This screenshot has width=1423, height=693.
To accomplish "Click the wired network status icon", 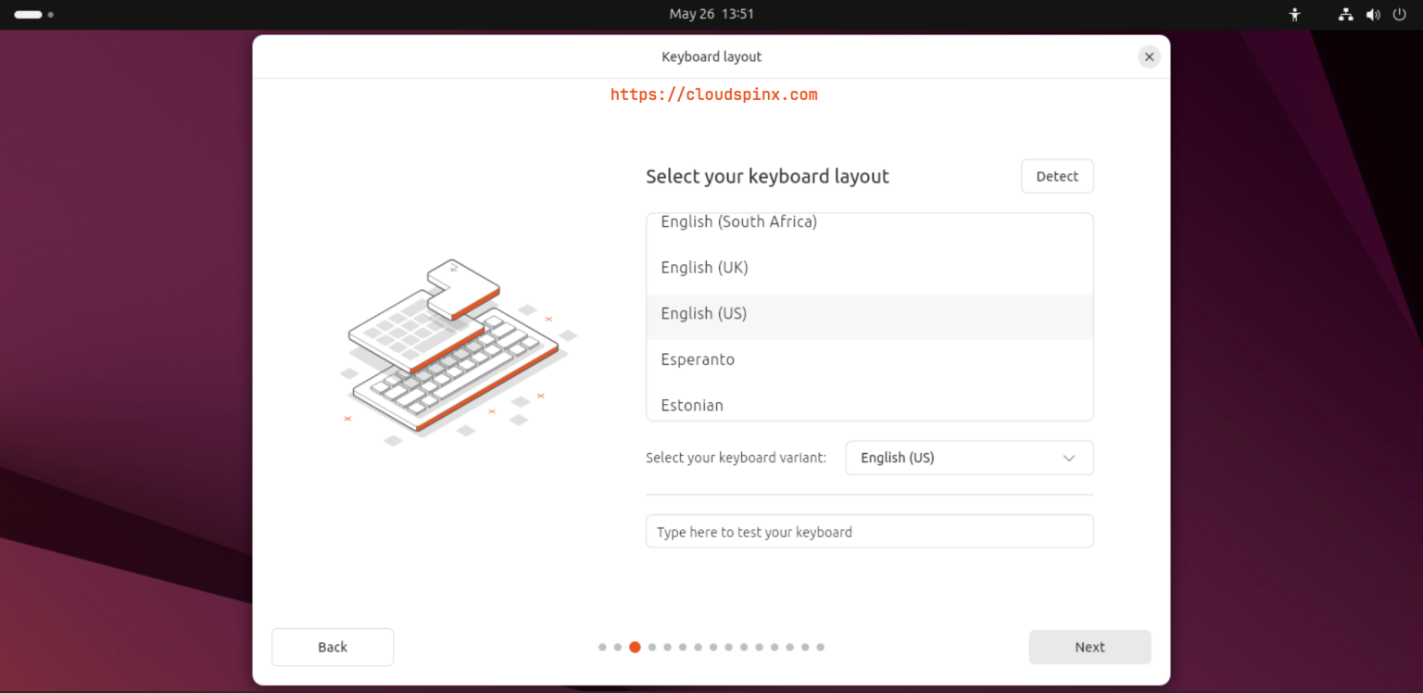I will [x=1345, y=15].
